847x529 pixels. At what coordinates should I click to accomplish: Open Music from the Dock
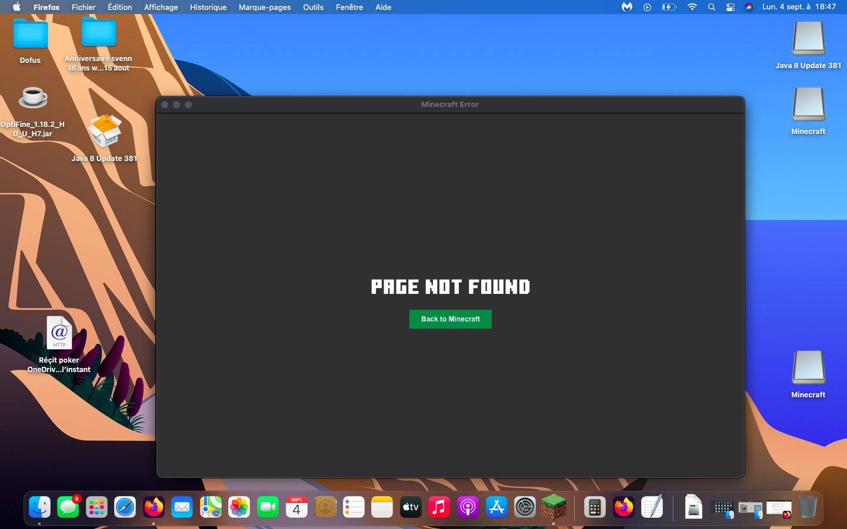439,507
